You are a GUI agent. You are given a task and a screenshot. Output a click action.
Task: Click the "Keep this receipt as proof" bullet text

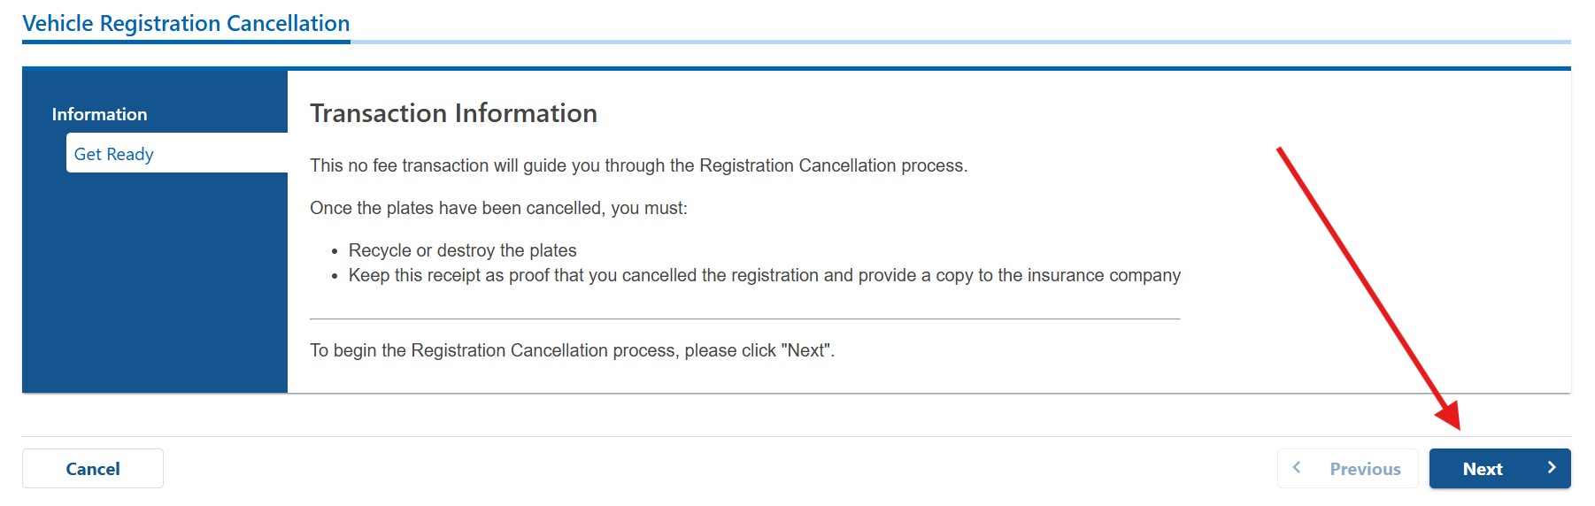coord(764,275)
